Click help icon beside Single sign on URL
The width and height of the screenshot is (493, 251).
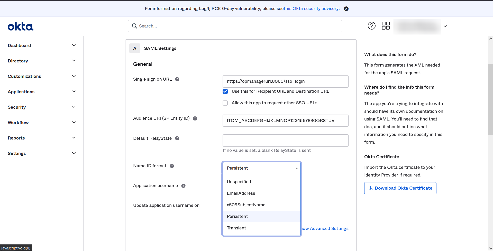[177, 79]
